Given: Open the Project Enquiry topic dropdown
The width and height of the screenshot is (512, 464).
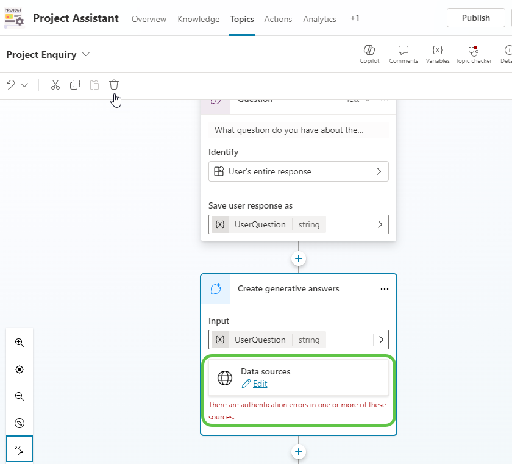Looking at the screenshot, I should click(x=85, y=54).
